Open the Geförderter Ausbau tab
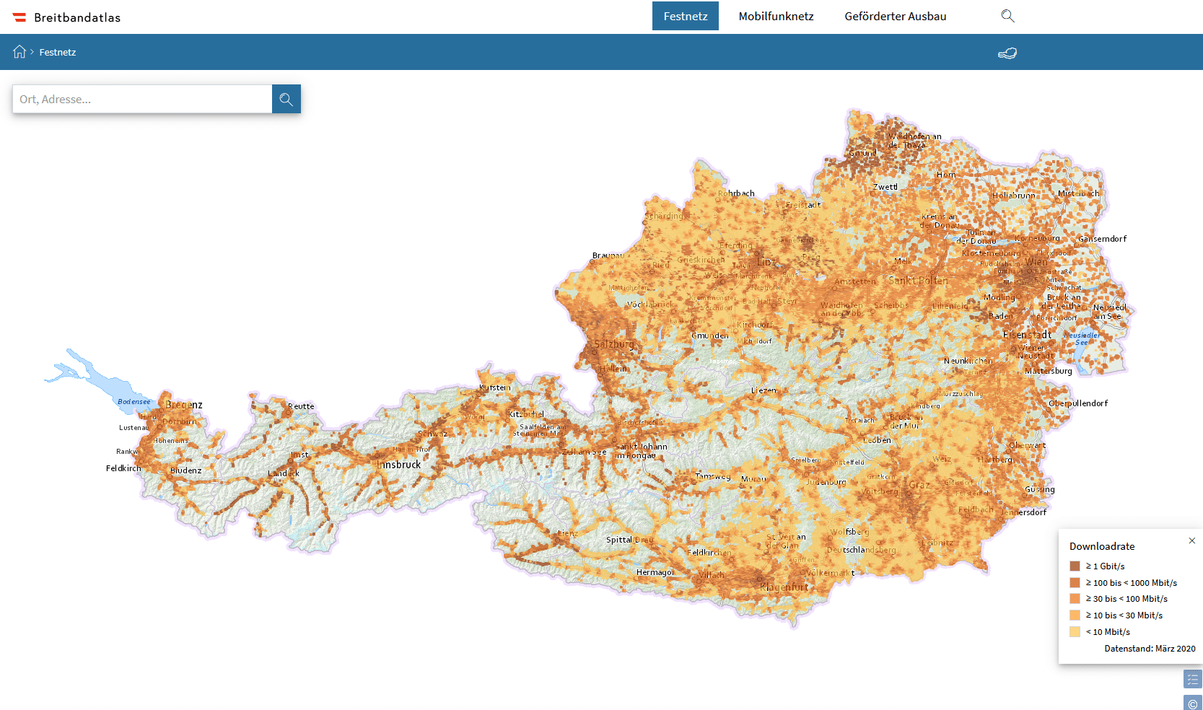Image resolution: width=1203 pixels, height=710 pixels. 895,16
